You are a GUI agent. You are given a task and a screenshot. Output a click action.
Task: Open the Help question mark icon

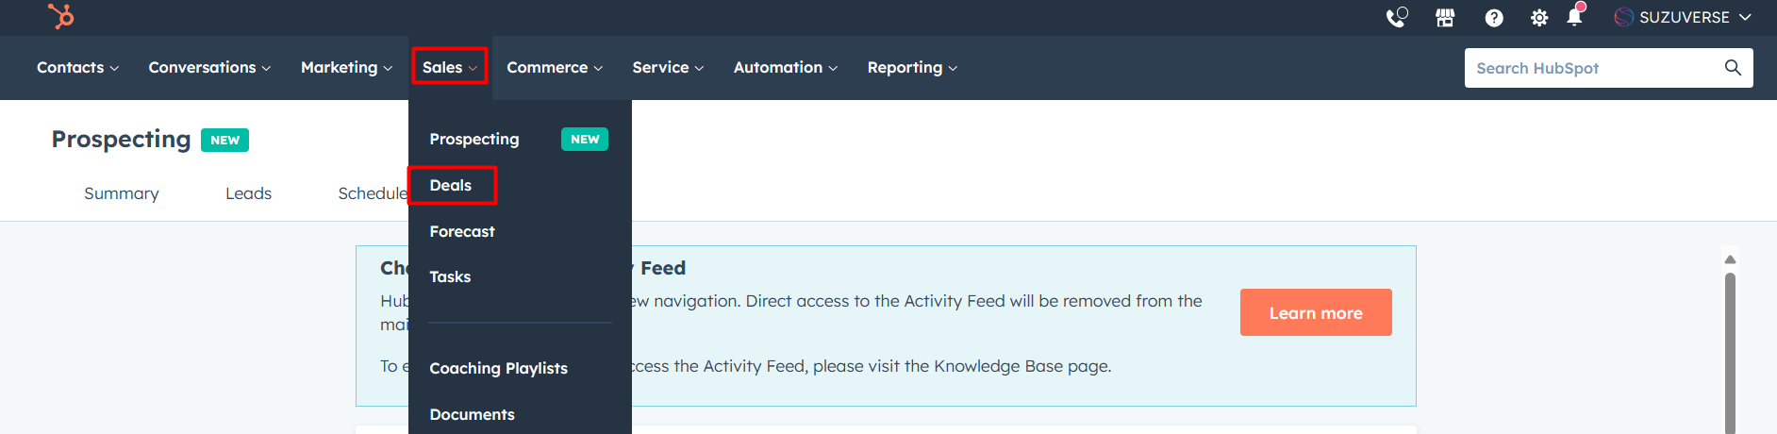pyautogui.click(x=1494, y=17)
